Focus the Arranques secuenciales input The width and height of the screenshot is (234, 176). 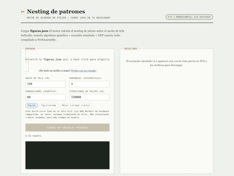pyautogui.click(x=89, y=84)
